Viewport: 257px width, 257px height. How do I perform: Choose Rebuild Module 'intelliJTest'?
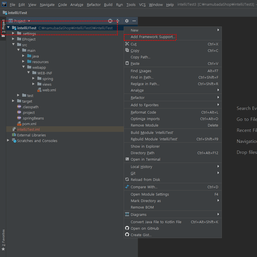click(x=173, y=139)
